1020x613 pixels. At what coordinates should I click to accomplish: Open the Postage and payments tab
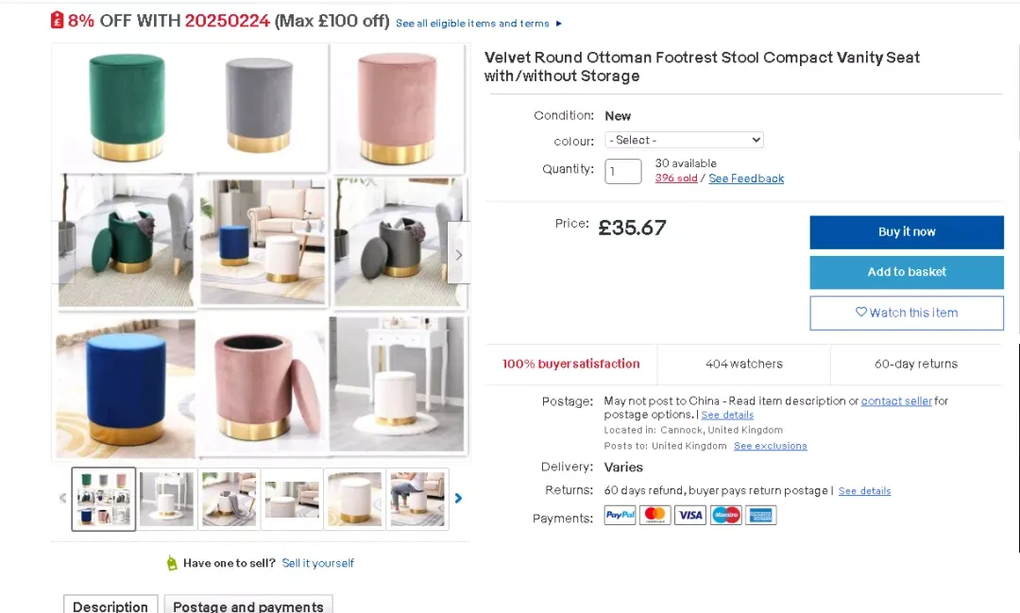[248, 604]
